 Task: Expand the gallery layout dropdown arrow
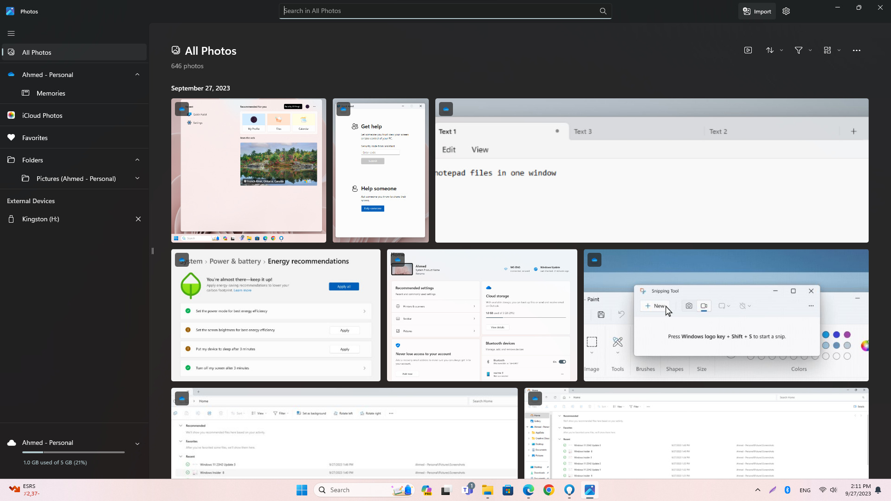click(839, 50)
